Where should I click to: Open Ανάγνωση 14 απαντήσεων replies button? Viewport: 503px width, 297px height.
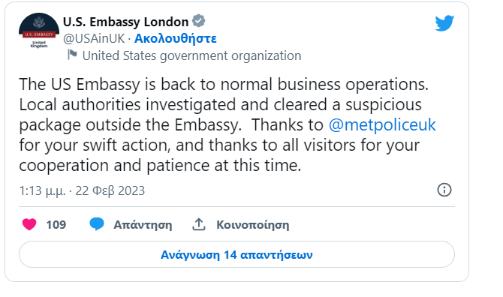(236, 254)
